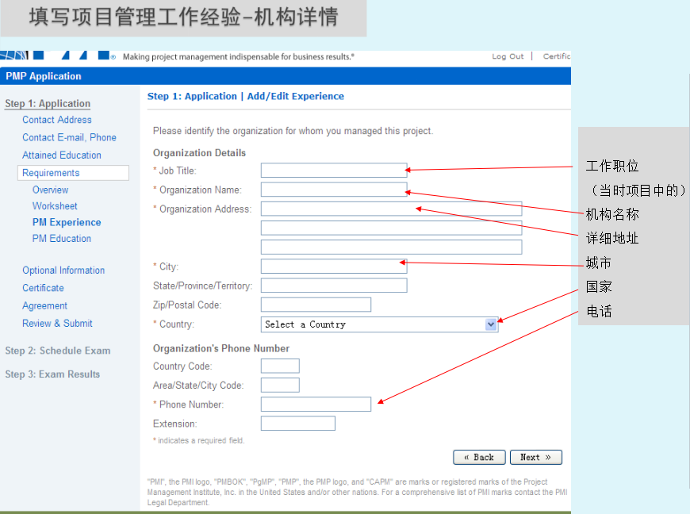Click the Back button
The height and width of the screenshot is (514, 690).
pyautogui.click(x=479, y=457)
